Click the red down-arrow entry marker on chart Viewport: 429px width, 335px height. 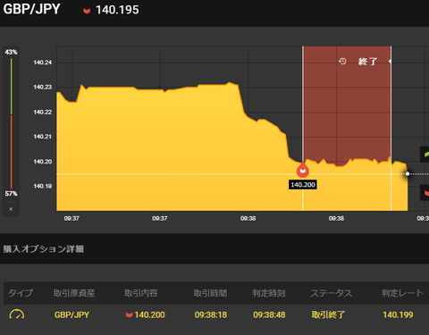click(x=303, y=171)
